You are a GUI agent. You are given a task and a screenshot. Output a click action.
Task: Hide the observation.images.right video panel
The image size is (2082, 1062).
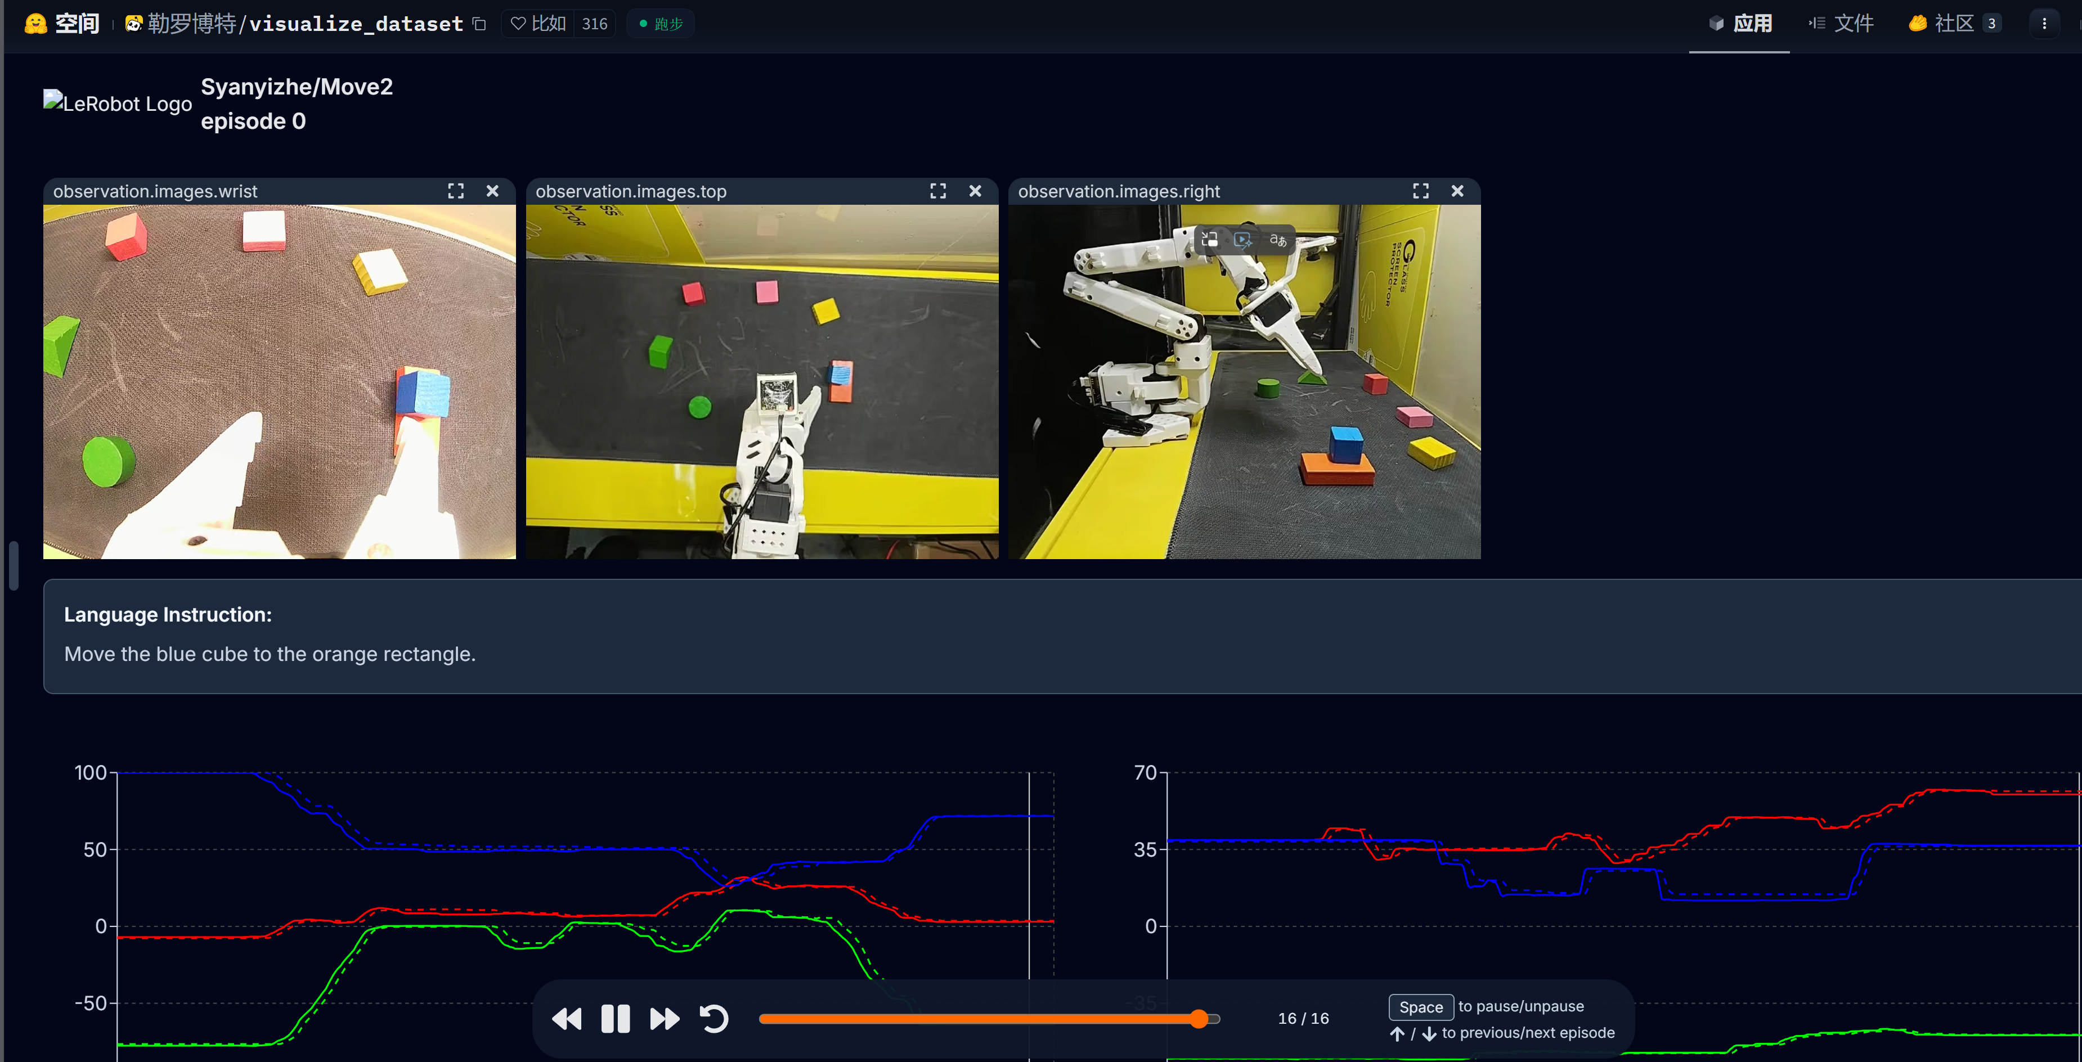click(1457, 191)
